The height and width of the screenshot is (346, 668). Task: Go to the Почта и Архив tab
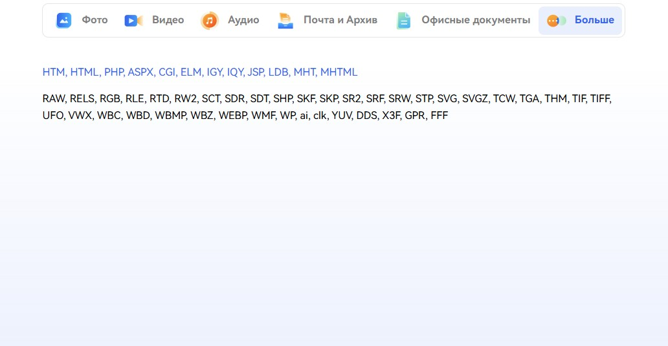[x=327, y=21]
